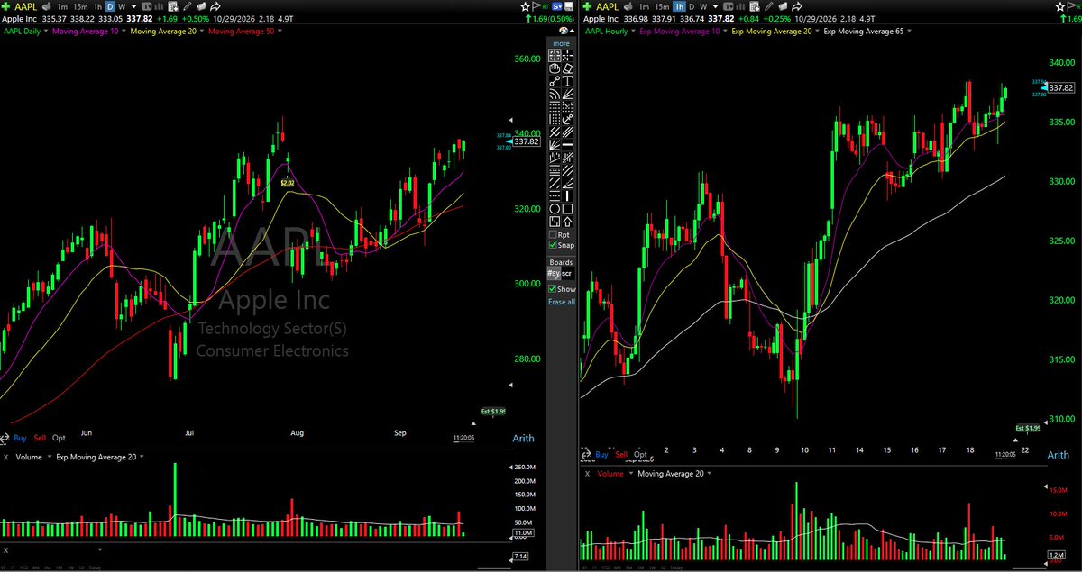Open the Exp Moving Average 10 dropdown
This screenshot has height=572, width=1082.
point(725,32)
